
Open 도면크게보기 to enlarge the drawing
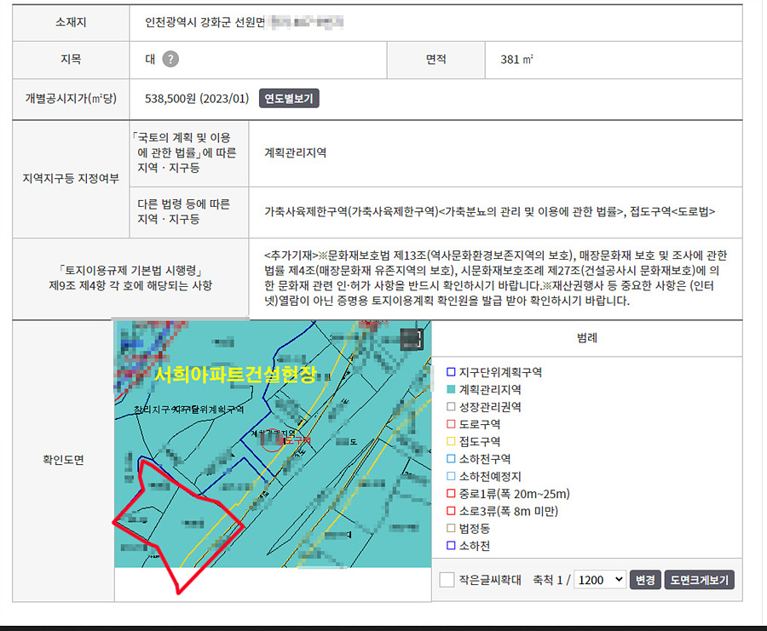click(699, 580)
